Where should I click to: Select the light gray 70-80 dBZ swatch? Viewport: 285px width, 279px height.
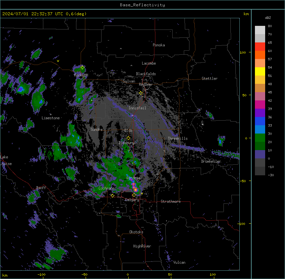coord(260,30)
